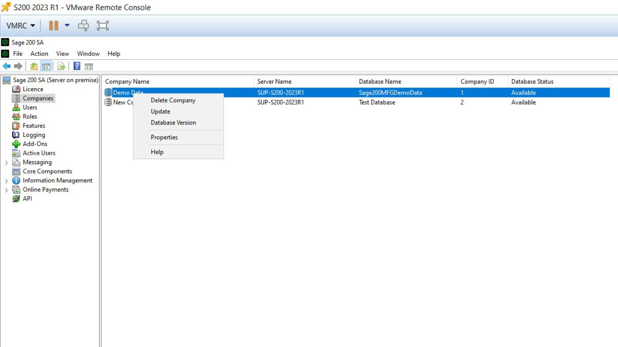Click the Online Payments icon
This screenshot has width=618, height=347.
pos(16,190)
